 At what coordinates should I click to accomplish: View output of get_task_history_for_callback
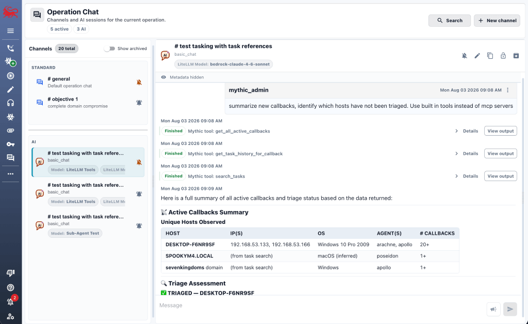click(x=500, y=154)
